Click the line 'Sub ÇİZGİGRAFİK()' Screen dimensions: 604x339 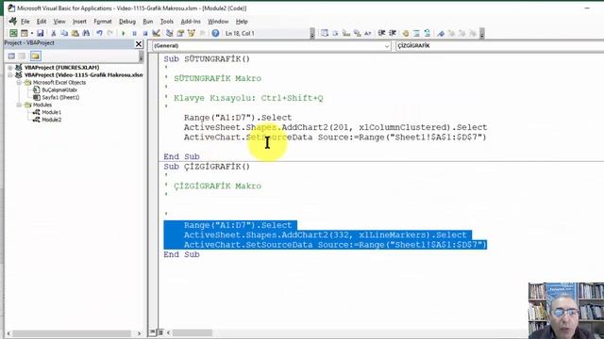point(207,167)
